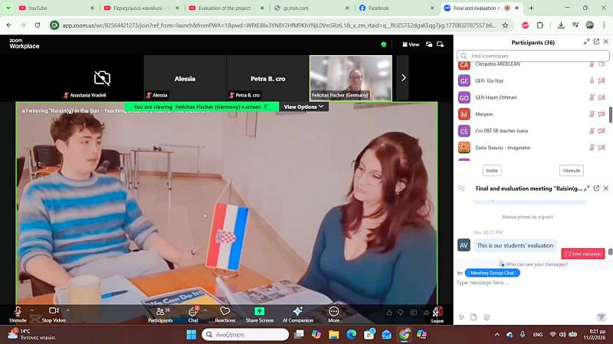This screenshot has width=613, height=344.
Task: Launch AI Companion sparkle icon
Action: coord(297,313)
